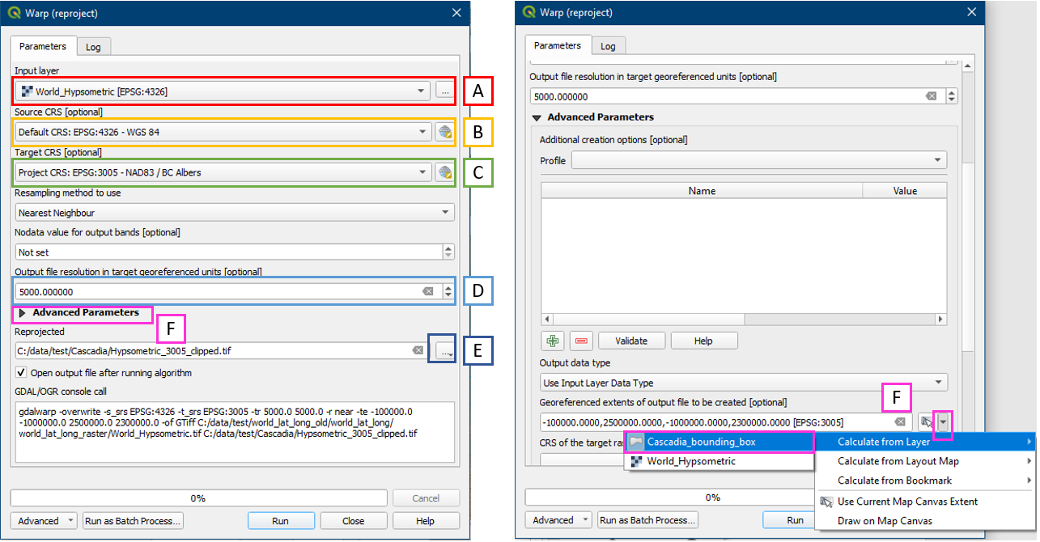Viewport: 1040px width, 542px height.
Task: Expand the Advanced Parameters section in left dialog
Action: coord(21,312)
